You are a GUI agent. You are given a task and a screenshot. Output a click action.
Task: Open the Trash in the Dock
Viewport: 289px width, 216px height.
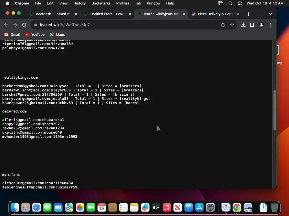click(274, 208)
